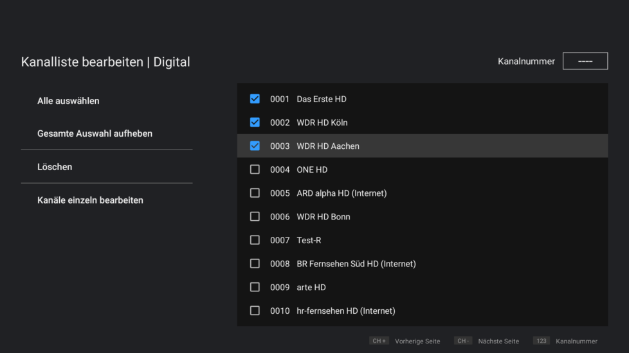Image resolution: width=629 pixels, height=353 pixels.
Task: Open 'Kanäle einzeln bearbeiten'
Action: coord(90,200)
